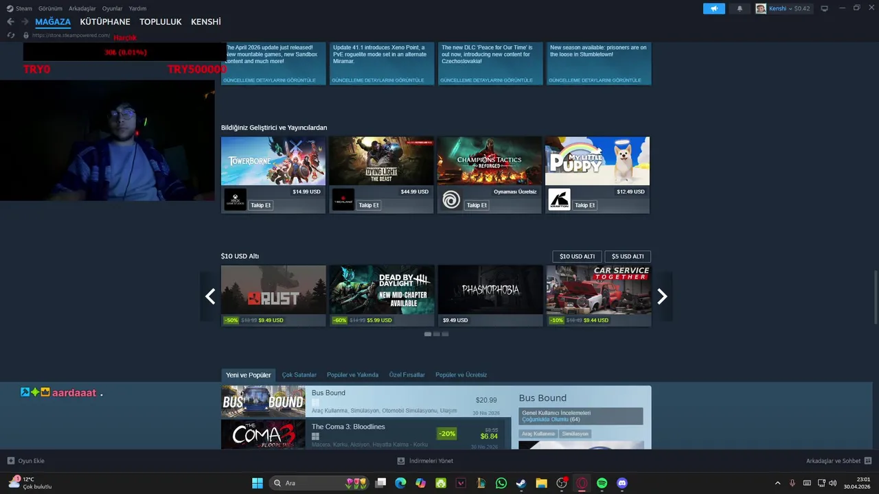The width and height of the screenshot is (879, 494).
Task: Open the Champions Tactics Reforged thumbnail
Action: pos(490,161)
